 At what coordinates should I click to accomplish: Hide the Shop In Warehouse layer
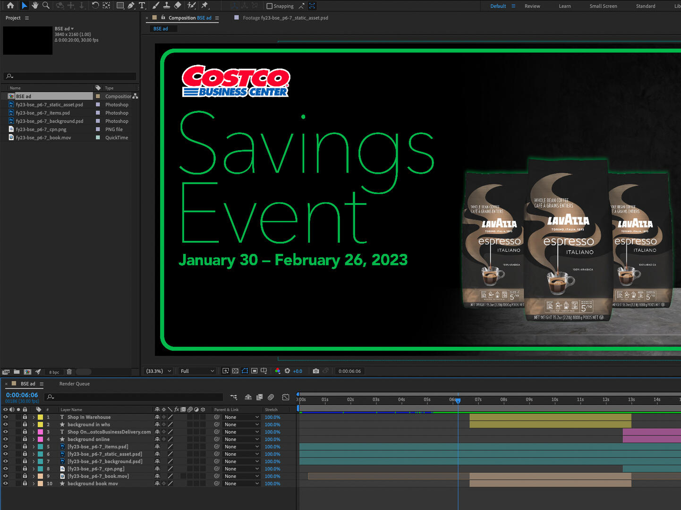[6, 417]
